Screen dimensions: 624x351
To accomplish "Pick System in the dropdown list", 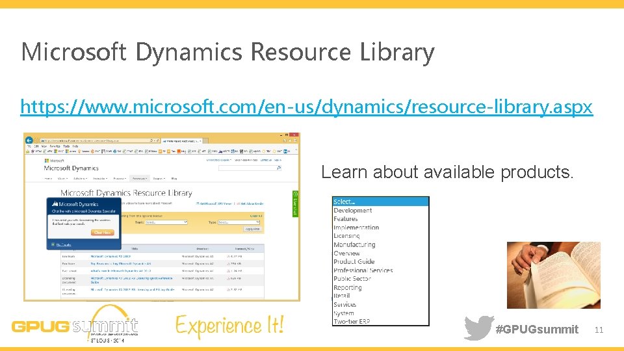I will 343,313.
